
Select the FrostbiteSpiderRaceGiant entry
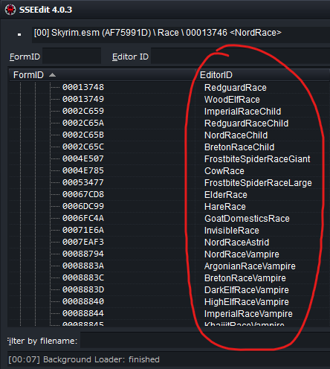coord(257,159)
